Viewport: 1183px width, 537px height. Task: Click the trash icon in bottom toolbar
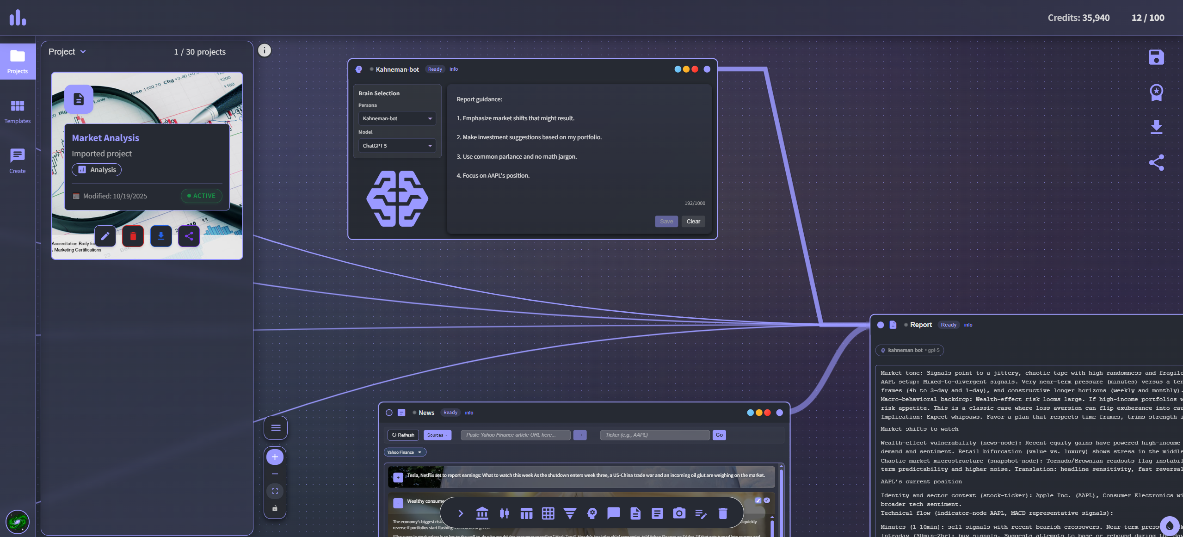point(723,513)
